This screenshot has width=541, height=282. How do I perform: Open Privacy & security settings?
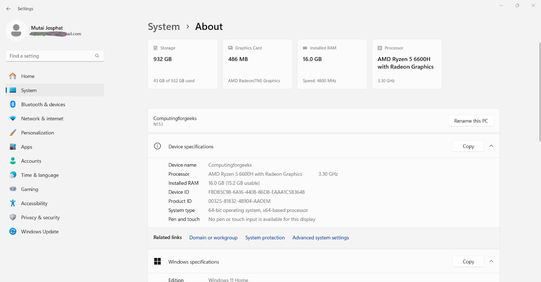55,218
